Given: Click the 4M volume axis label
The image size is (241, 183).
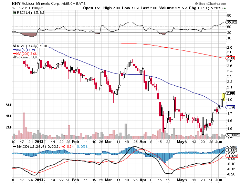Looking at the screenshot, I should click(x=8, y=116).
